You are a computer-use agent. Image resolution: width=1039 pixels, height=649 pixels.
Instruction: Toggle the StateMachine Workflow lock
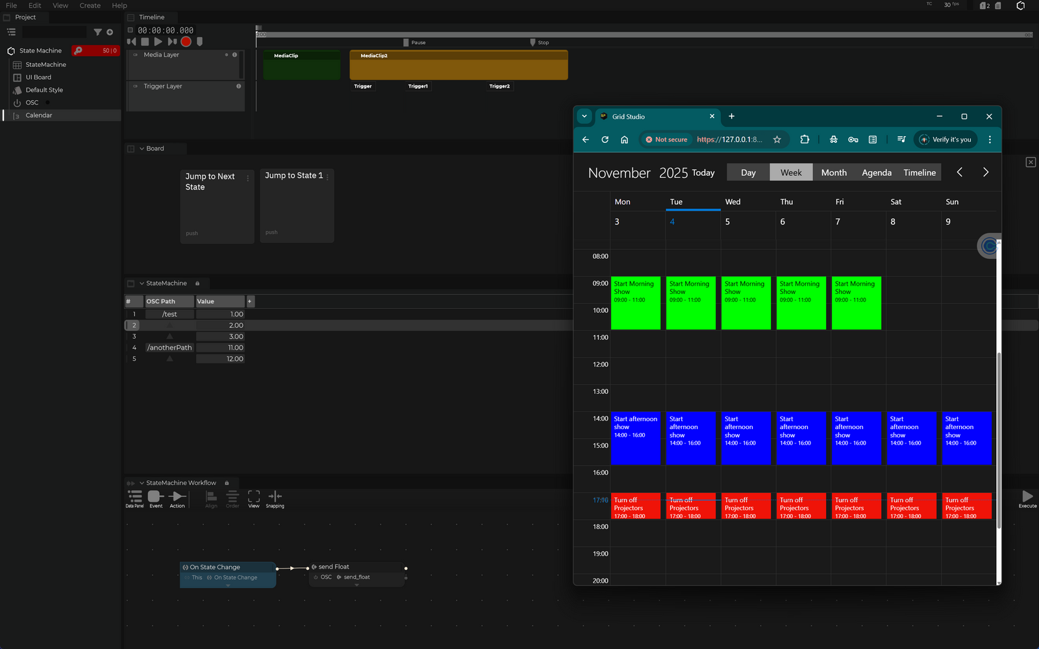coord(227,483)
